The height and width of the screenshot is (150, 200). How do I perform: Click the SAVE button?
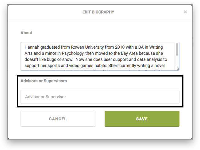tap(142, 119)
